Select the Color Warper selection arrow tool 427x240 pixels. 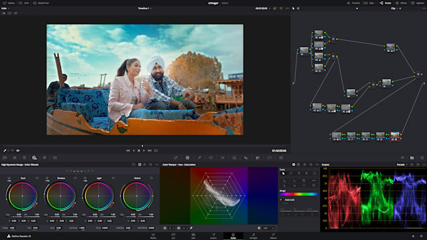click(283, 173)
